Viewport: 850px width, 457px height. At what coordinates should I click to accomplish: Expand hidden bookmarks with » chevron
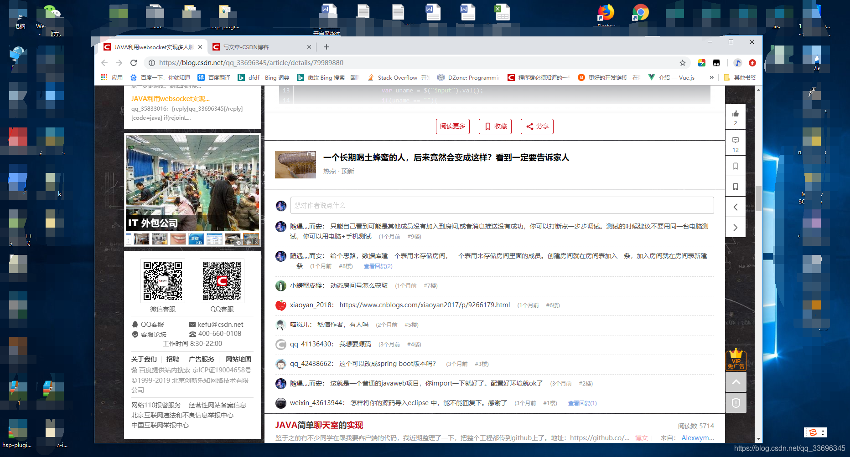711,77
